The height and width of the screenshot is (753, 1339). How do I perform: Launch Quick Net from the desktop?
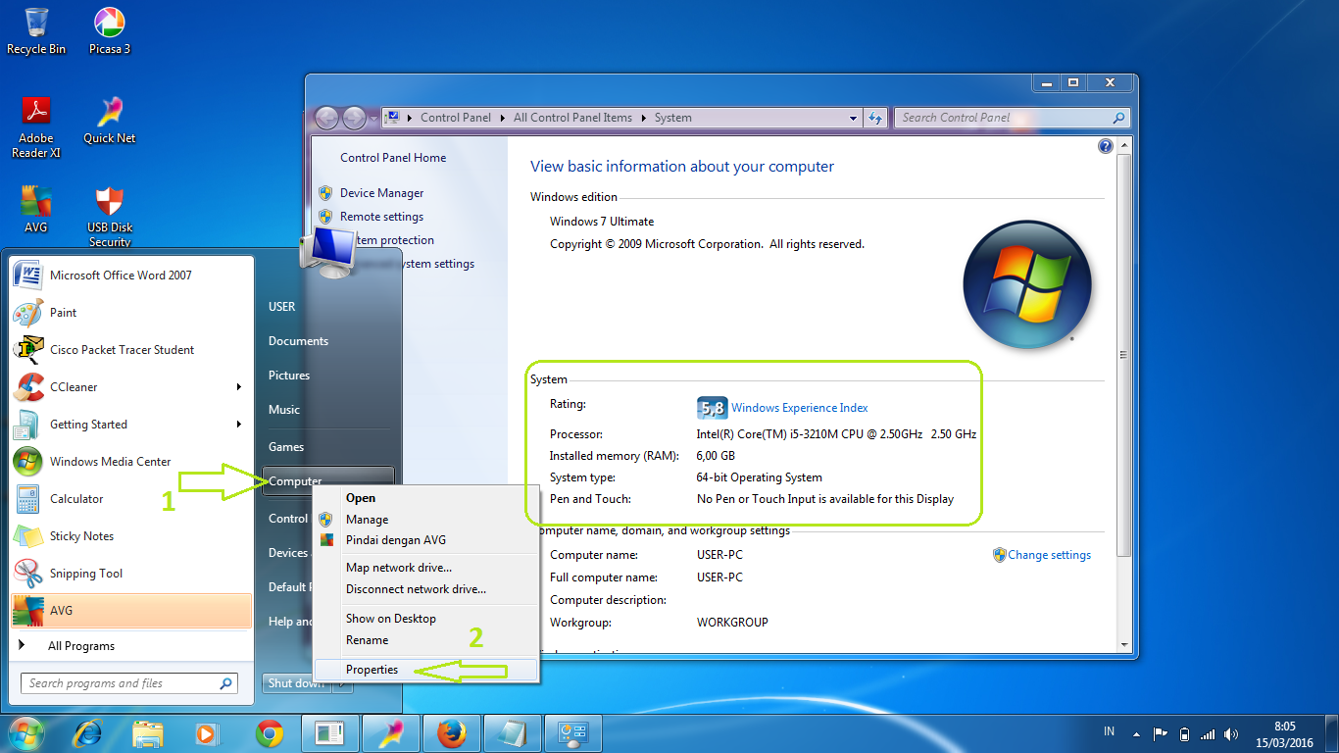(x=109, y=121)
